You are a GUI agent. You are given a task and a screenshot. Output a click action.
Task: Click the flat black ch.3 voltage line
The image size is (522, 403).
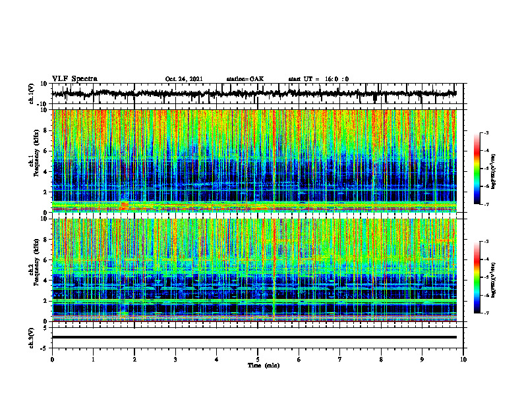[x=254, y=337]
